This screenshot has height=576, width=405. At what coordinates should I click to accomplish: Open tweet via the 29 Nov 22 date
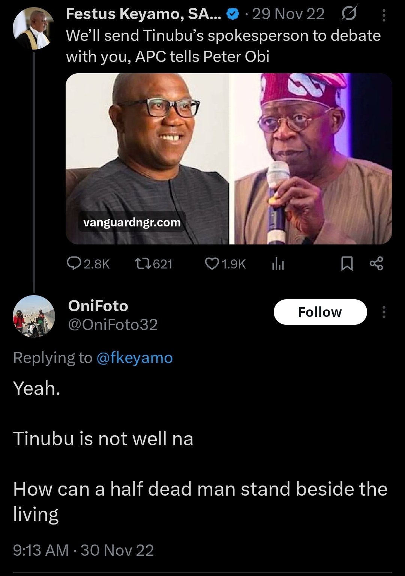[288, 15]
